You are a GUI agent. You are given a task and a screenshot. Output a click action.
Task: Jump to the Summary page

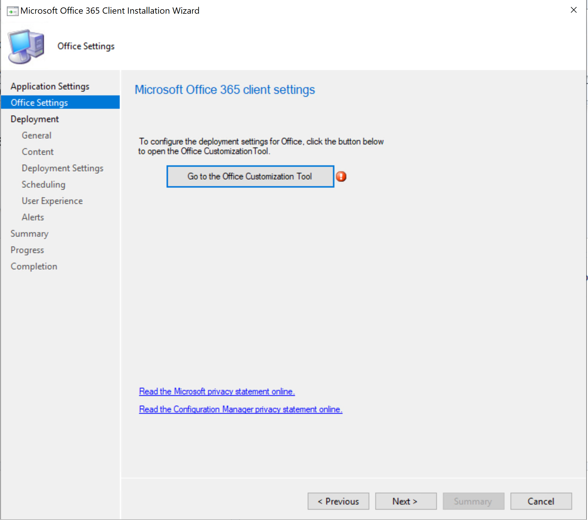[29, 234]
